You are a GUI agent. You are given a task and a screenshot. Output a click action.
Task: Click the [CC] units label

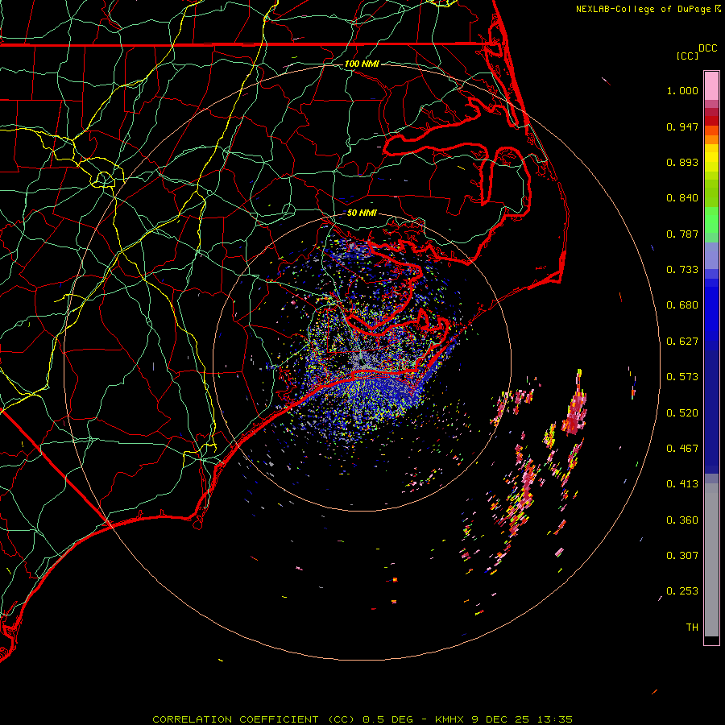[687, 56]
